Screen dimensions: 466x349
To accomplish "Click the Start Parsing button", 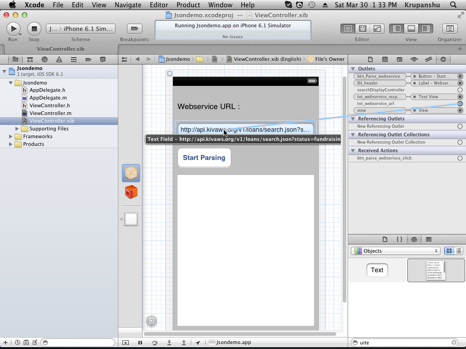I will (x=204, y=158).
